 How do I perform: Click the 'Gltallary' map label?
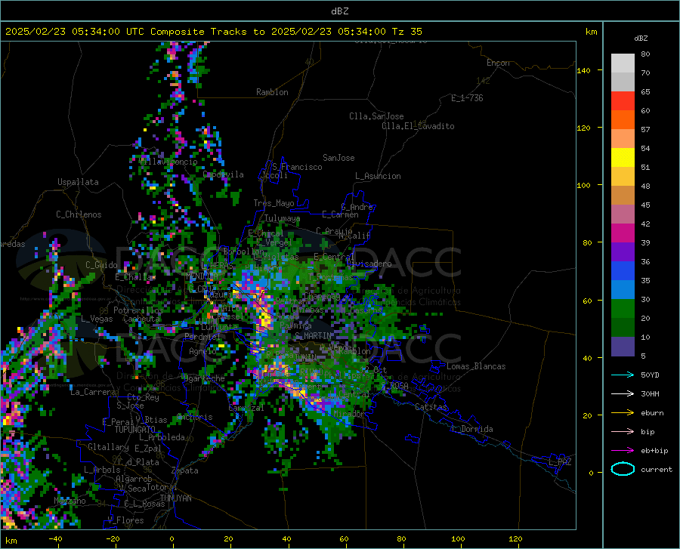(x=108, y=447)
